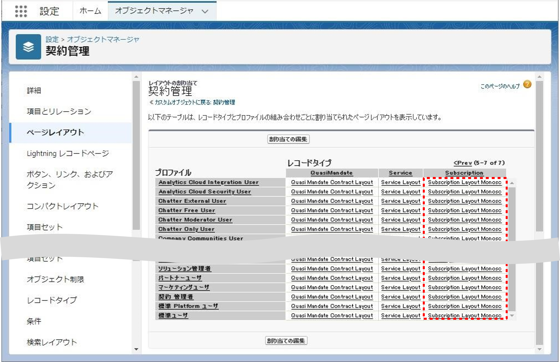Follow カスタムオブジェクトに戻る: 契約管理 link

pos(194,102)
